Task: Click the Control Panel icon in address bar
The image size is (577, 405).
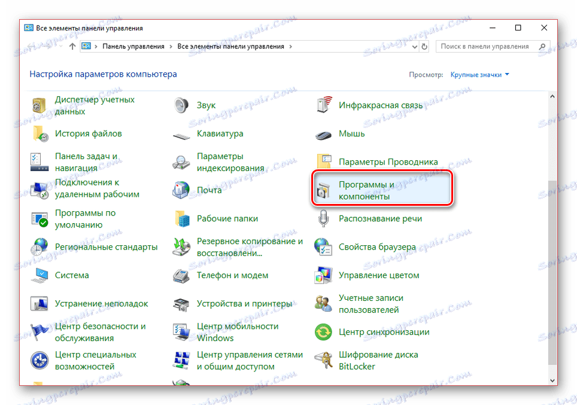Action: point(86,46)
